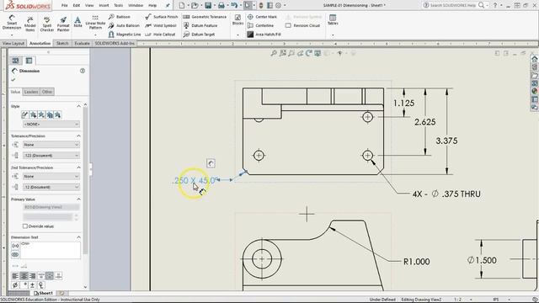
Task: Switch to the Sketch tab
Action: point(62,43)
